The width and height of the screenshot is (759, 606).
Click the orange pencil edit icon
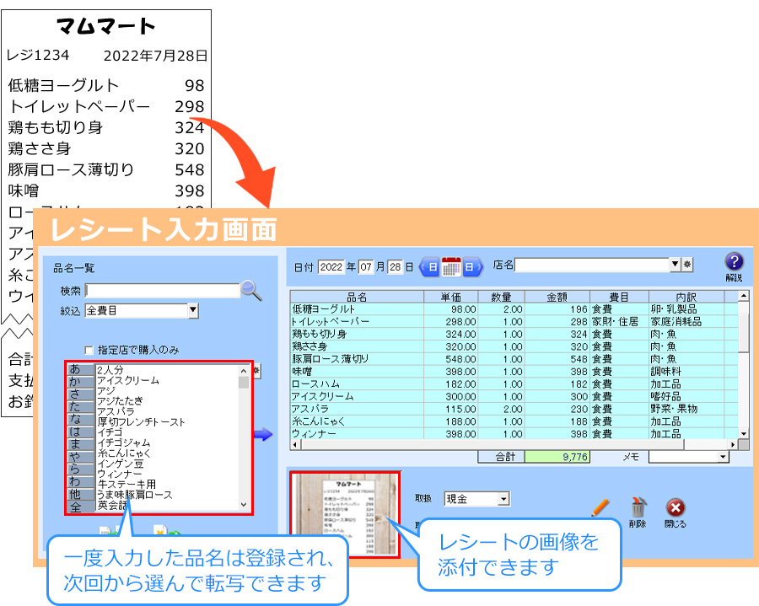tap(600, 507)
